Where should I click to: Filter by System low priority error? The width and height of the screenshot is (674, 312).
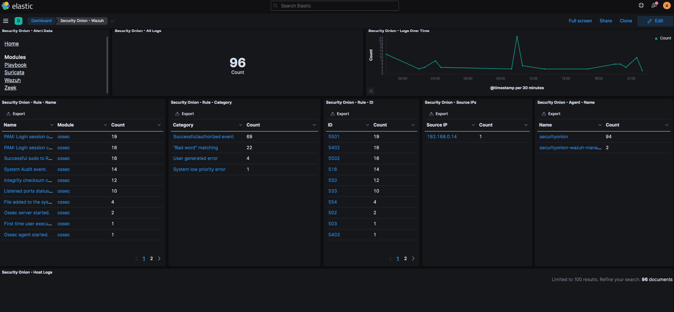point(199,169)
